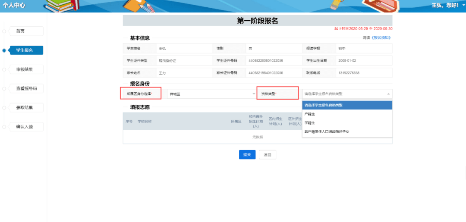The image size is (466, 222).
Task: Click the 学校名称 column header
Action: (x=145, y=122)
